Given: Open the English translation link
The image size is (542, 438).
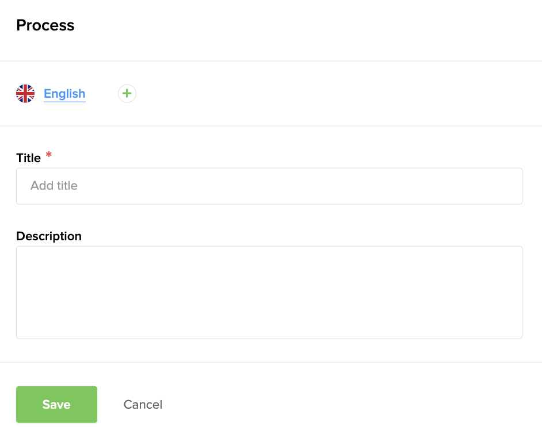Looking at the screenshot, I should tap(64, 94).
